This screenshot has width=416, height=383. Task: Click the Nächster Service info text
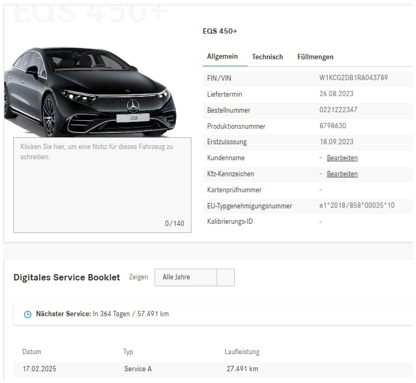click(103, 314)
